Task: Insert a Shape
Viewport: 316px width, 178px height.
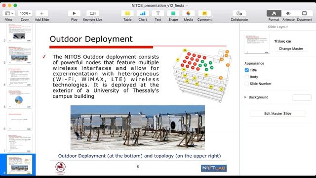Action: (x=173, y=13)
